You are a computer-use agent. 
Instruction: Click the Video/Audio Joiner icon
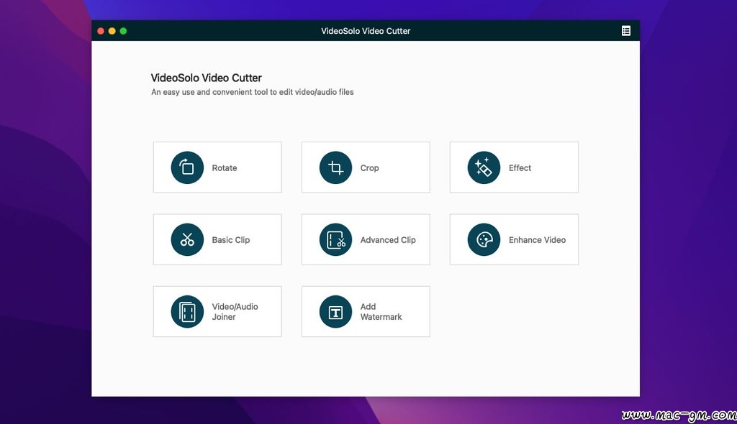[x=187, y=312]
